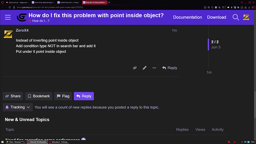
Task: Click the Jun 3 timeline date
Action: point(216,47)
